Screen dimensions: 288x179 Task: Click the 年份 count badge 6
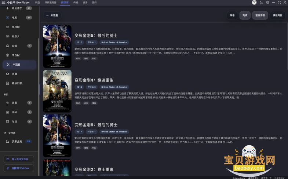tap(30, 121)
